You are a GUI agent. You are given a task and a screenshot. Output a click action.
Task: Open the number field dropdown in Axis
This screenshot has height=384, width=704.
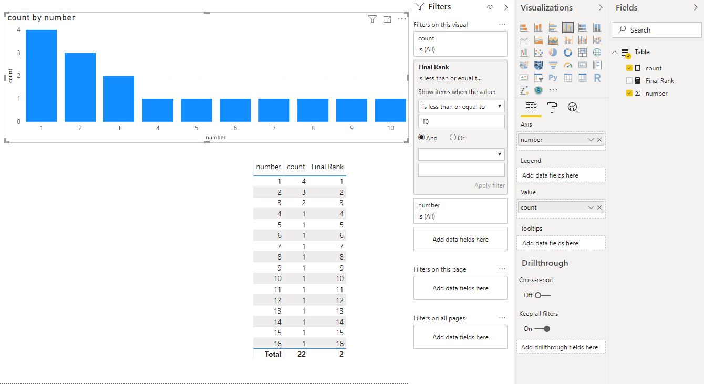click(x=591, y=140)
